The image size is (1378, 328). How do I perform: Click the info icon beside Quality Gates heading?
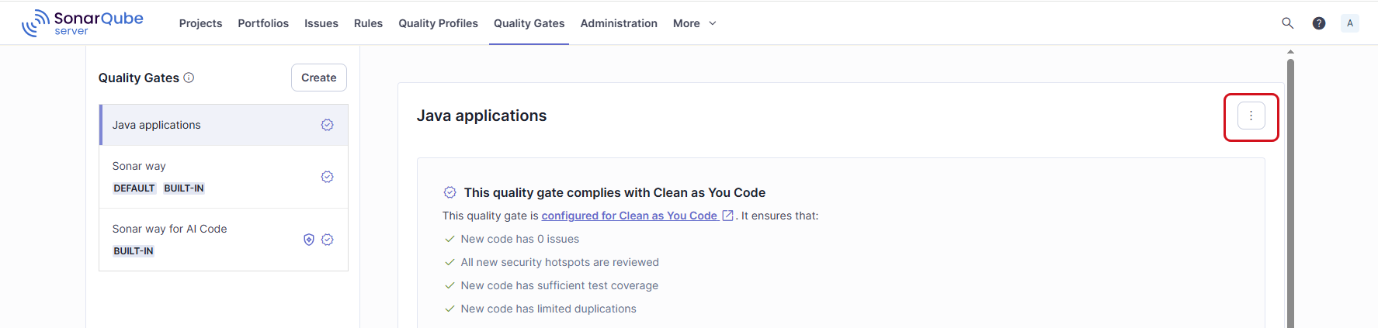coord(189,78)
